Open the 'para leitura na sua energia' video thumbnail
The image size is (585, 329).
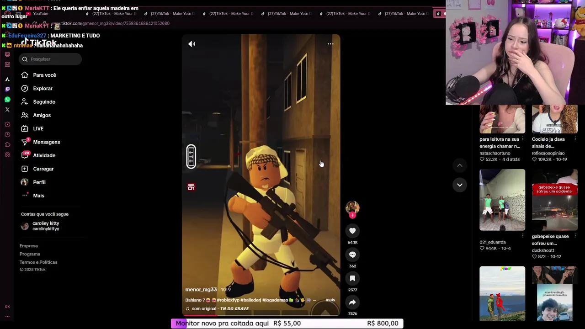(x=502, y=119)
